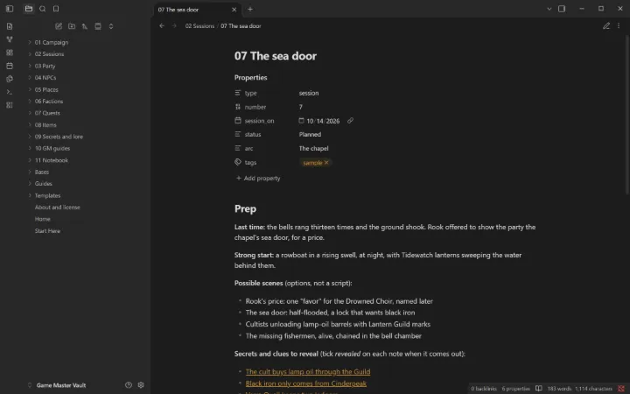The image size is (630, 394).
Task: Click the link icon beside the session date
Action: coord(350,121)
